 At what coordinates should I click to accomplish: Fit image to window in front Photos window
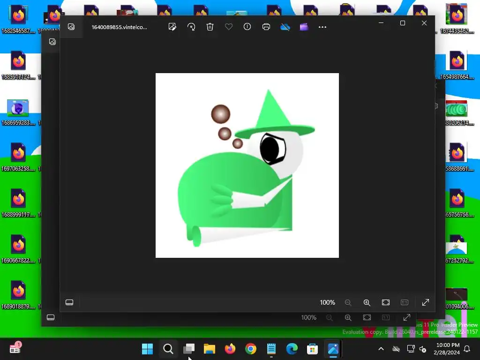(x=386, y=302)
